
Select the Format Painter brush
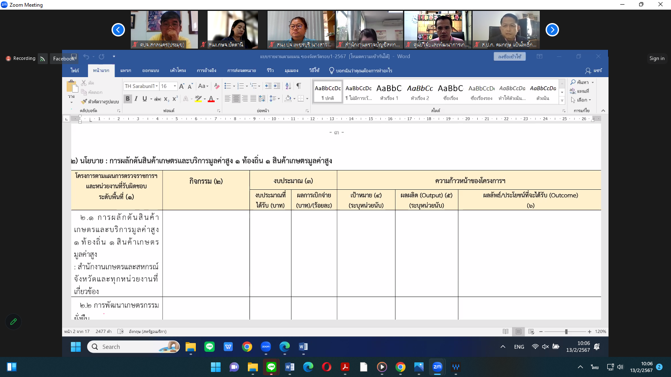[84, 101]
